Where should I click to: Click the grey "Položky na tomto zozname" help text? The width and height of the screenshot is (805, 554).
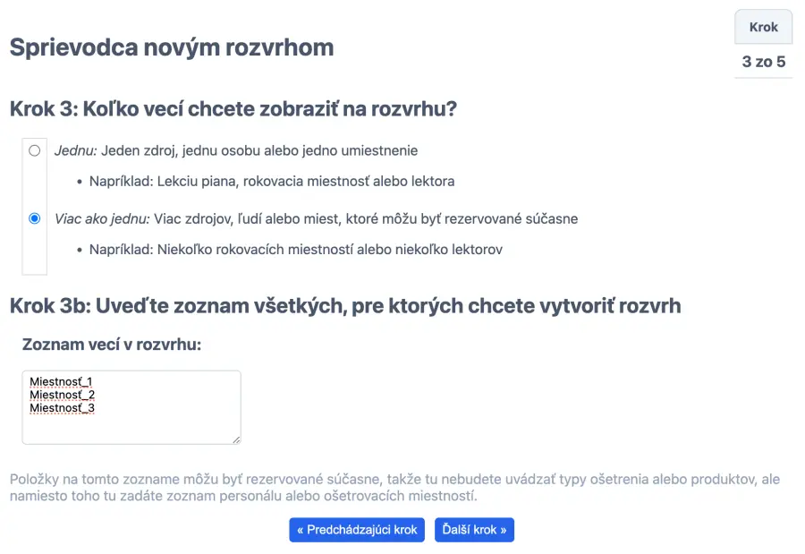(x=394, y=488)
